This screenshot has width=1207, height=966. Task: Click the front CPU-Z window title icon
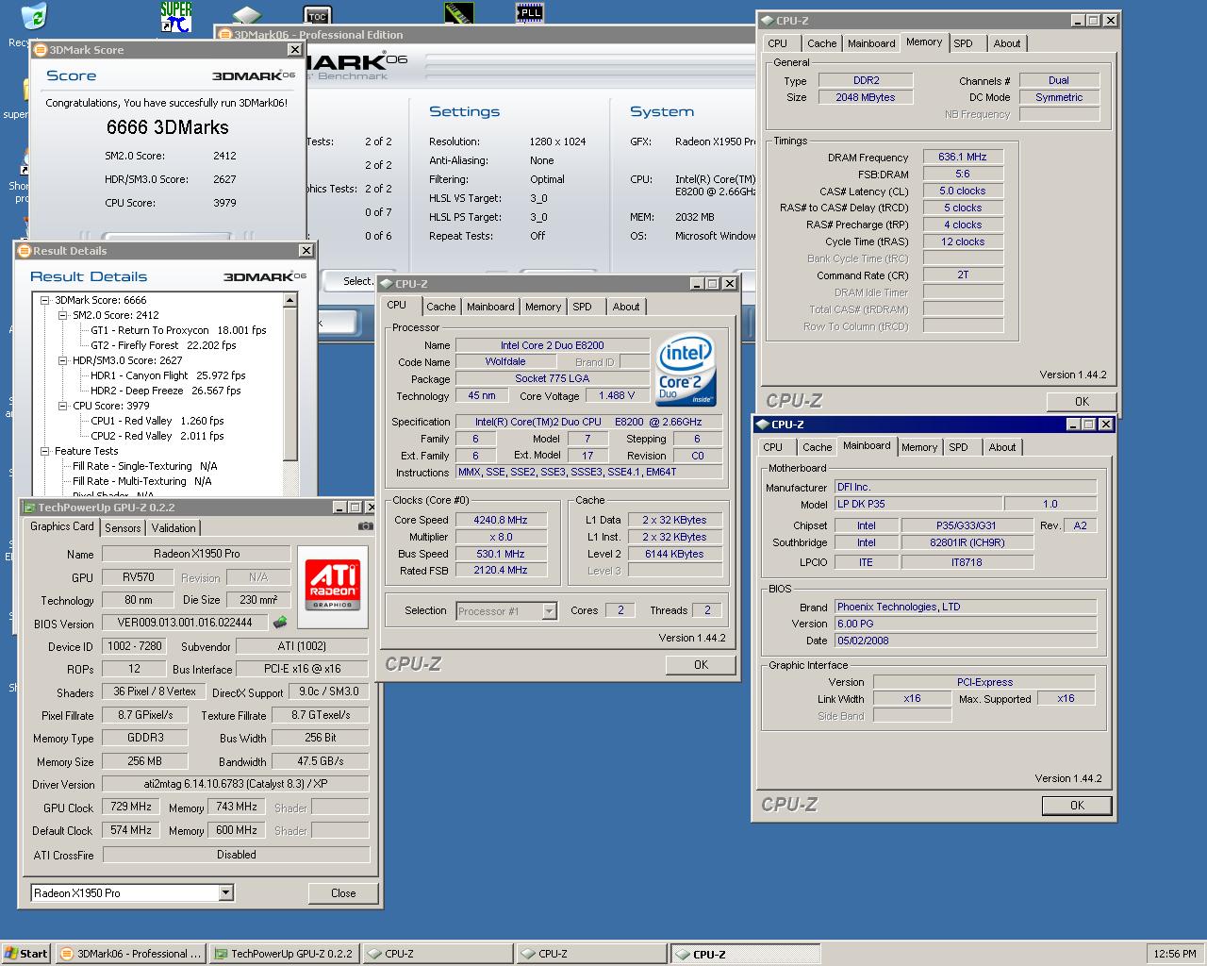(x=387, y=284)
